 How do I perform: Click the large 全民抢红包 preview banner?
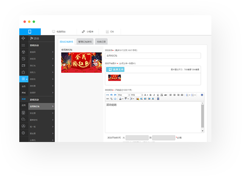(82, 62)
